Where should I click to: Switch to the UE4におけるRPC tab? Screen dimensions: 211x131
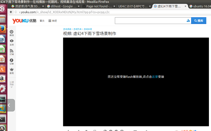coord(134,6)
